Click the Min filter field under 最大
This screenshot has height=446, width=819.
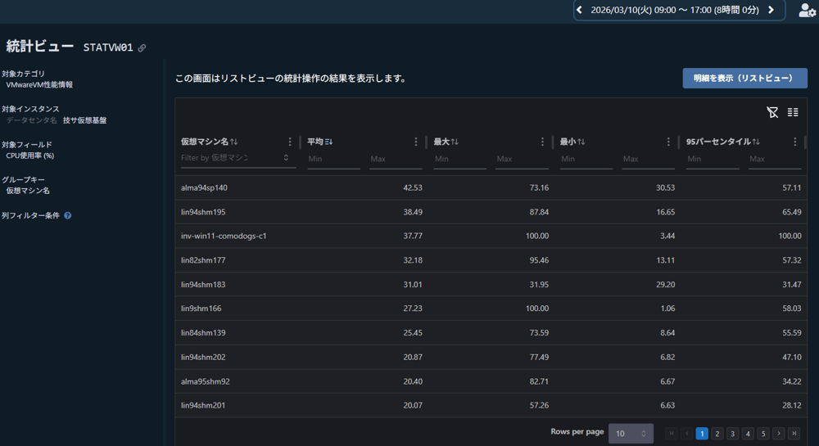pyautogui.click(x=459, y=159)
